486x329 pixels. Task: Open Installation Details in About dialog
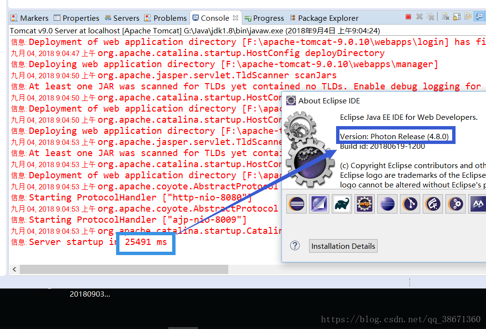pyautogui.click(x=343, y=246)
